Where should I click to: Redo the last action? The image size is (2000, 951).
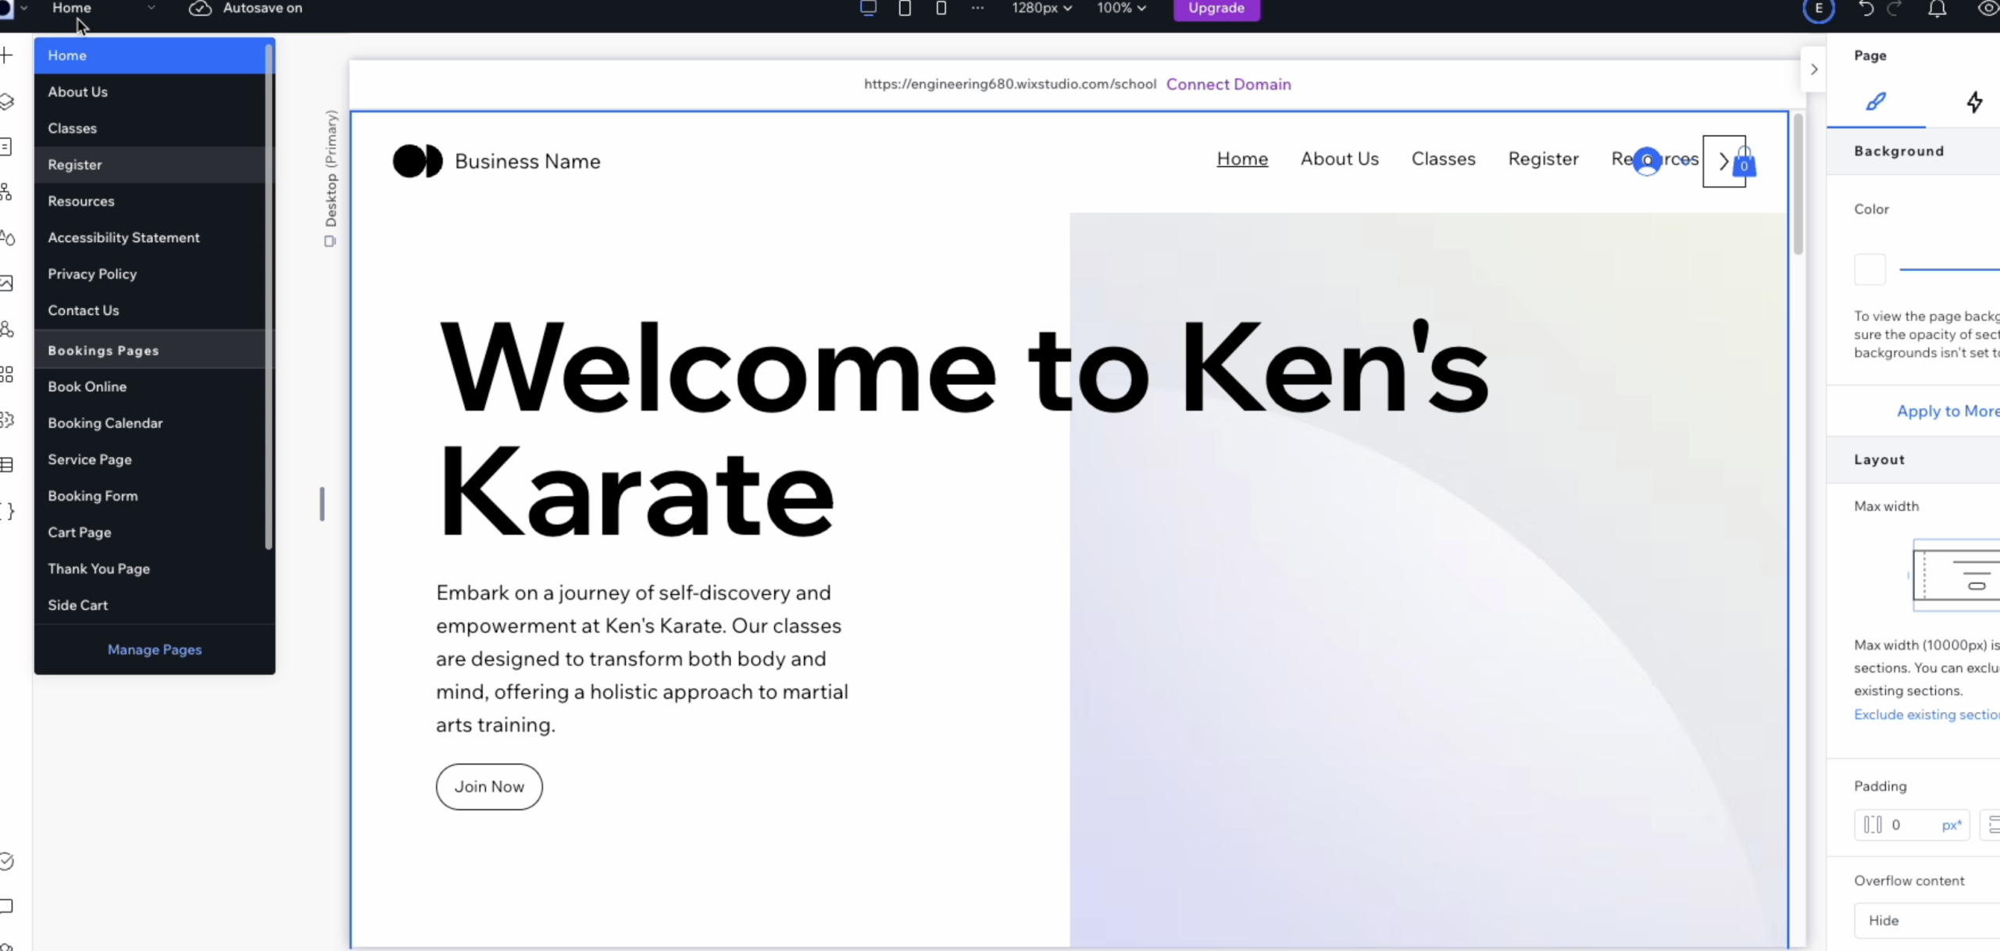1895,9
